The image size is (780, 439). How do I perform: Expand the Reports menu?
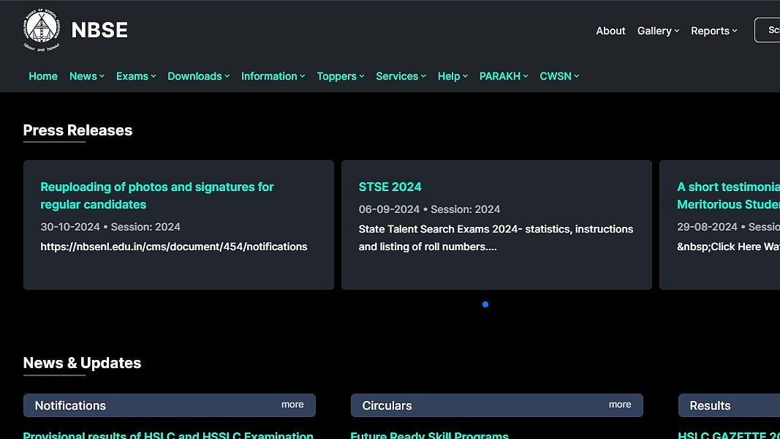tap(713, 31)
